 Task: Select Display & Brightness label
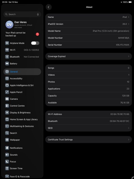tap(20, 113)
